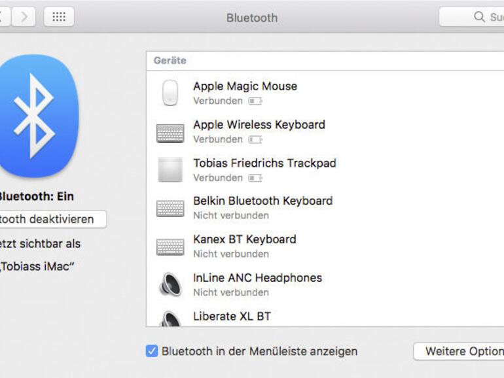Select the 'Kanex BT Keyboard' device name
The image size is (504, 378).
[245, 239]
